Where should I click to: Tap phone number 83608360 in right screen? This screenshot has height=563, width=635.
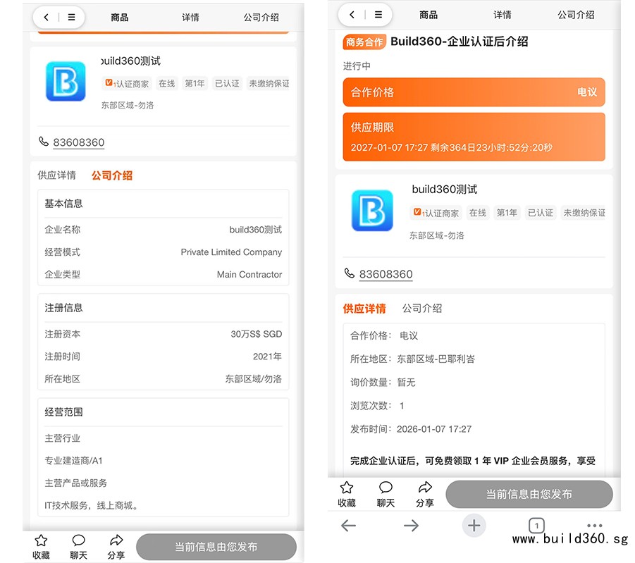[x=386, y=274]
